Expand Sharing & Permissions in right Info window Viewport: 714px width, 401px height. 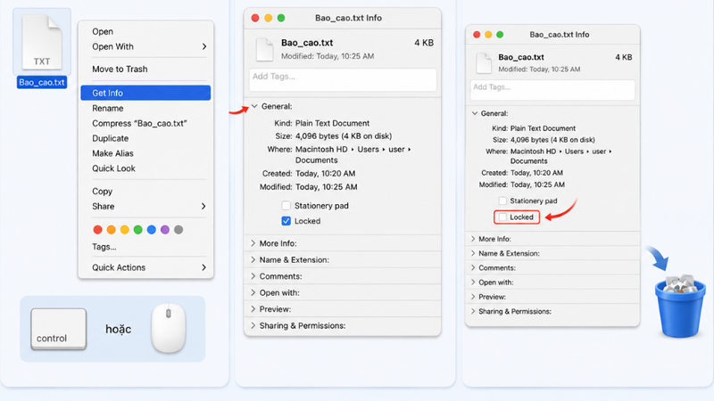[x=473, y=311]
